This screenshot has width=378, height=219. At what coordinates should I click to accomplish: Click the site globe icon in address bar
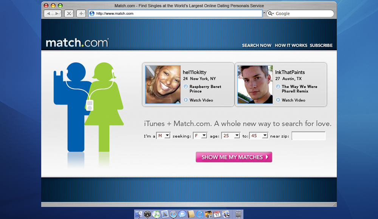pos(92,14)
